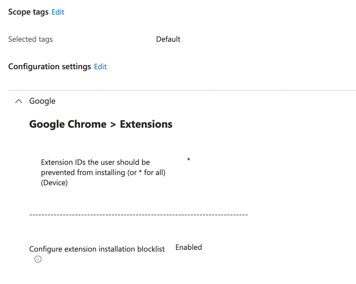
Task: Select the Default scope tag value
Action: click(x=168, y=39)
